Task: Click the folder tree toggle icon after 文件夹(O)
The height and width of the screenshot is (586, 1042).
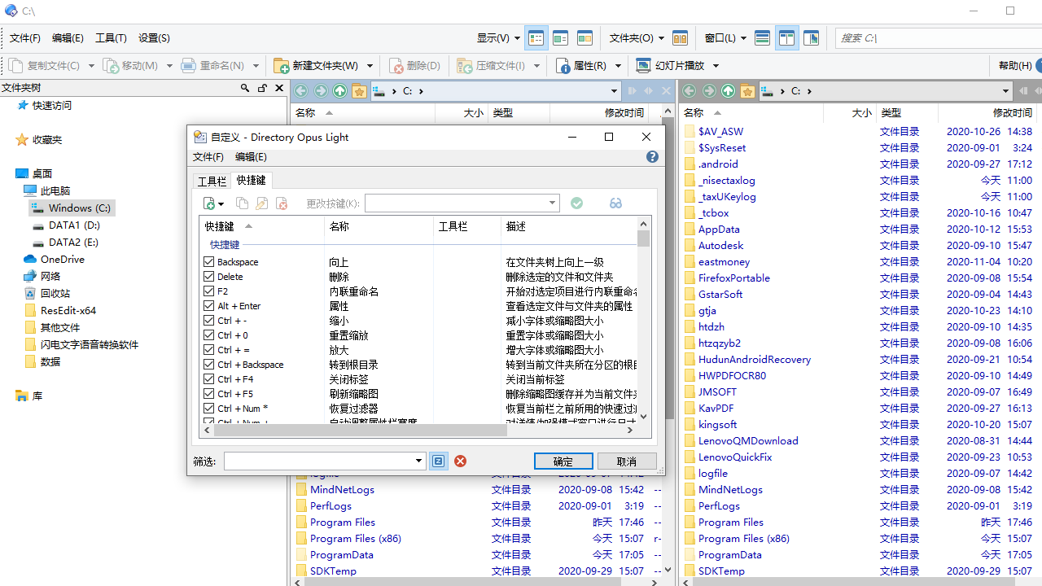Action: pos(681,38)
